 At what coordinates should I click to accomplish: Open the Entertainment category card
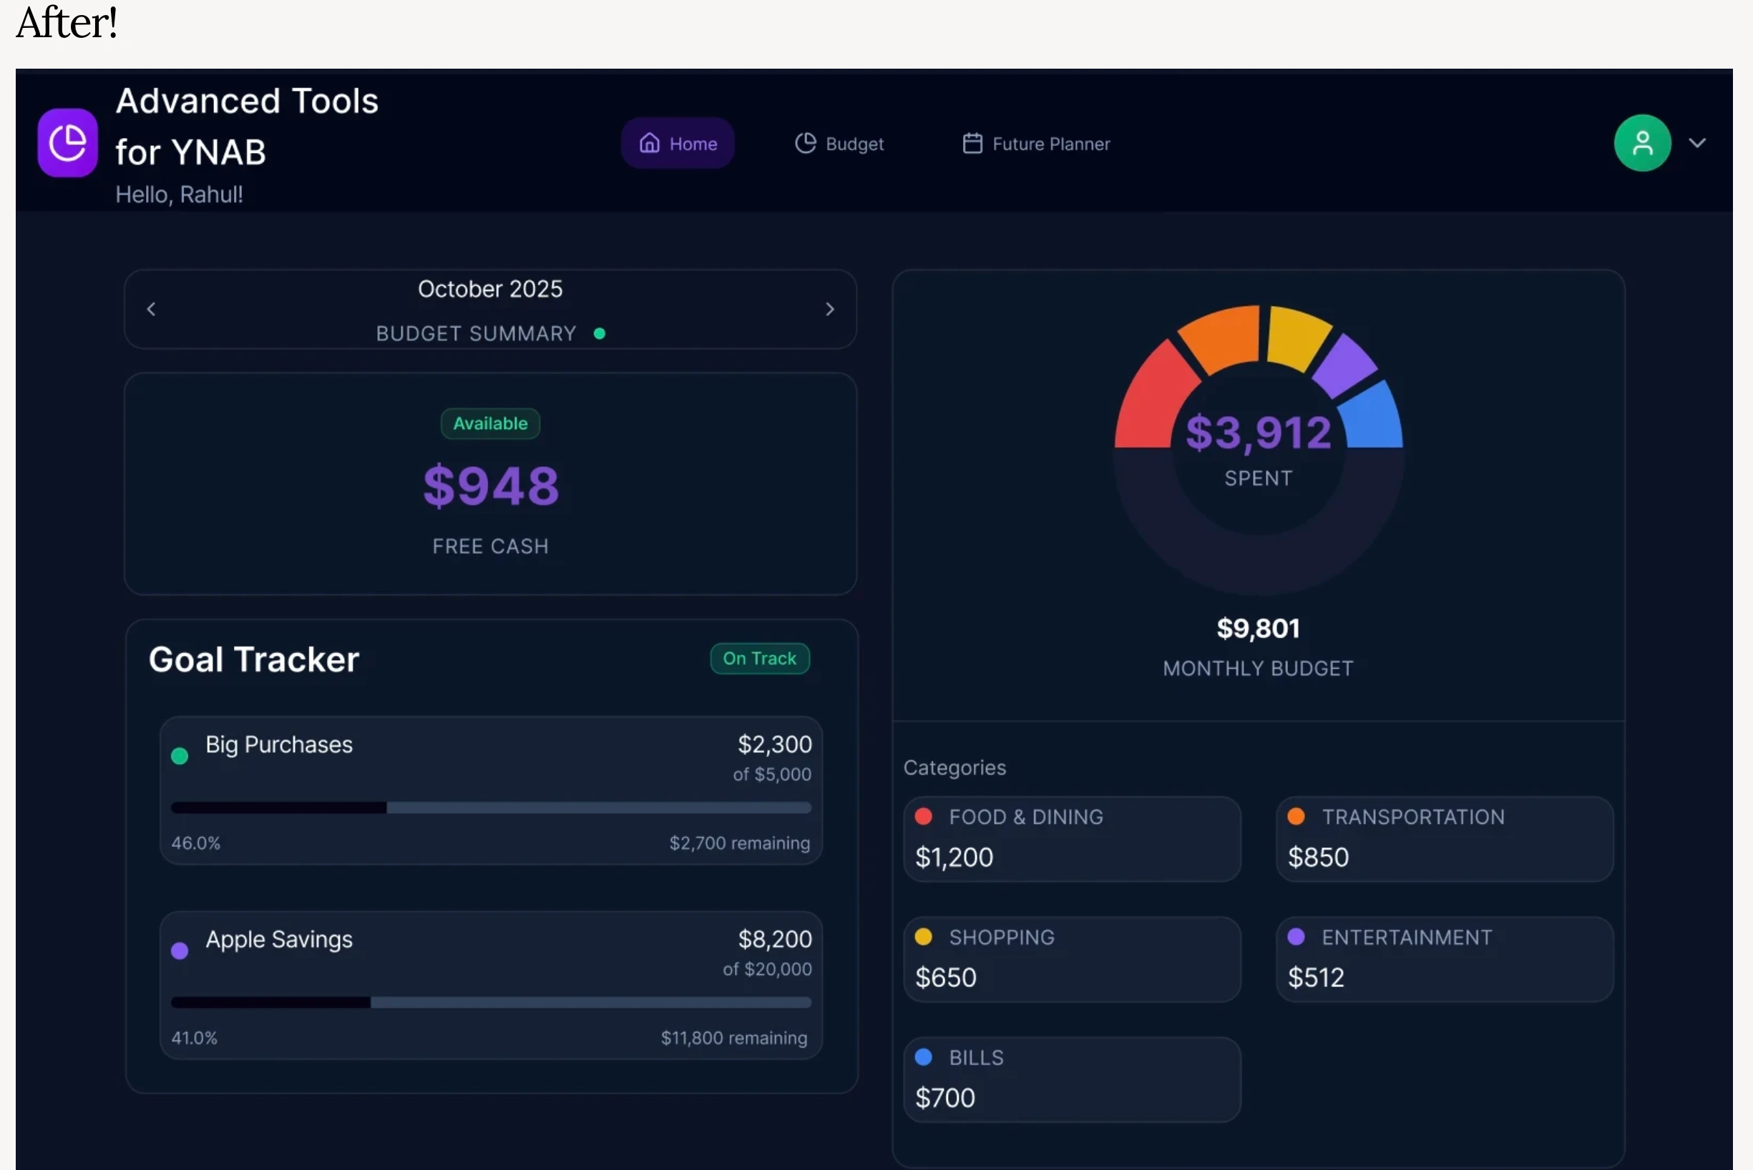pos(1444,959)
